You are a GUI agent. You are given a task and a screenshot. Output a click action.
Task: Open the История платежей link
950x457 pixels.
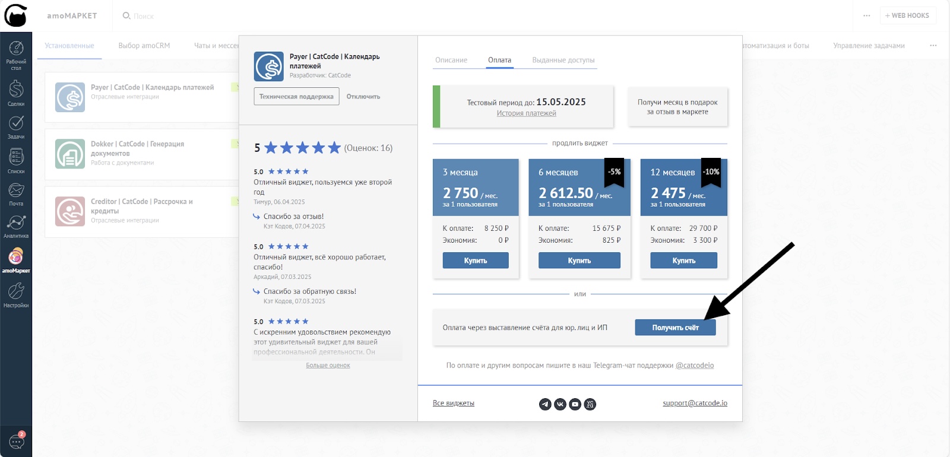527,113
